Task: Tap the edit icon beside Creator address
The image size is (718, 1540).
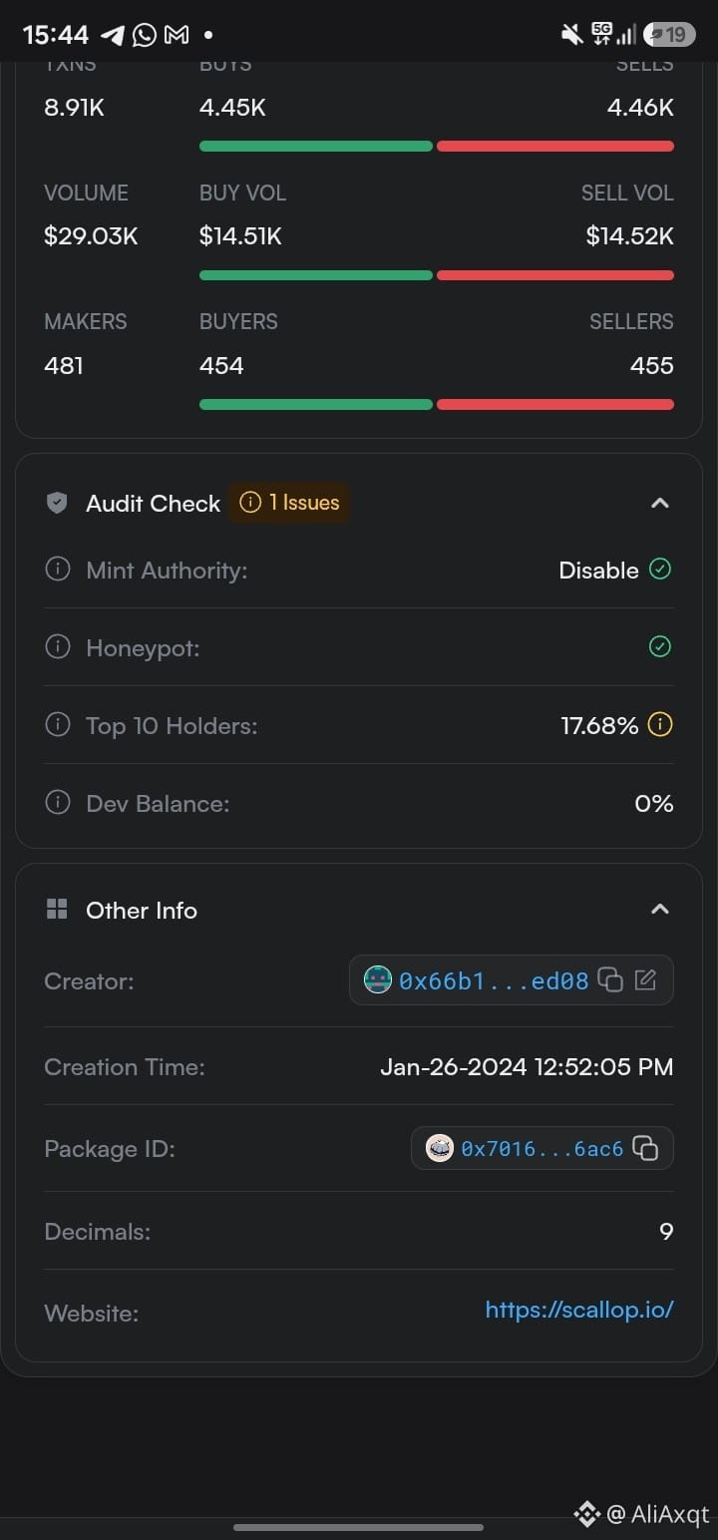Action: (x=645, y=980)
